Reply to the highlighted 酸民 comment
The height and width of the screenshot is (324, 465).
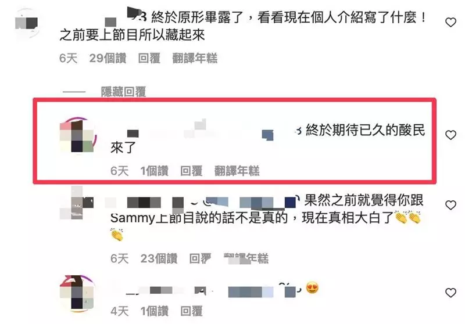191,171
